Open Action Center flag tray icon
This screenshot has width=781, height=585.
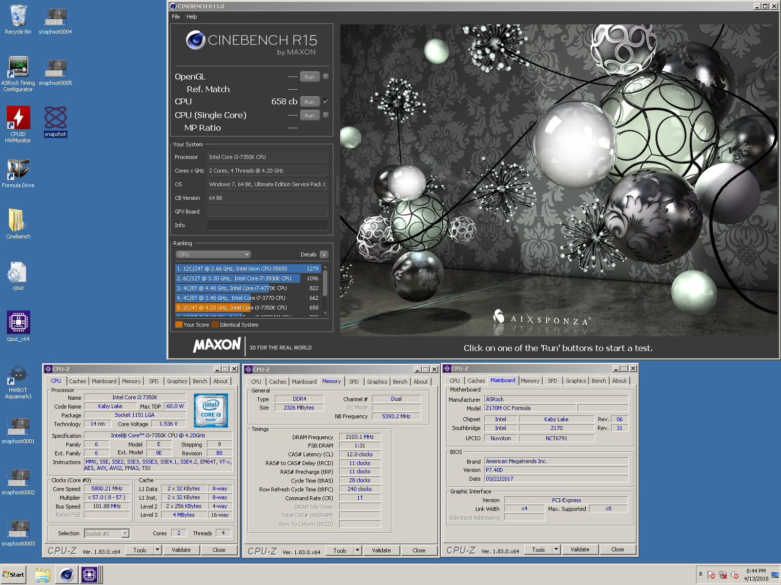click(711, 575)
